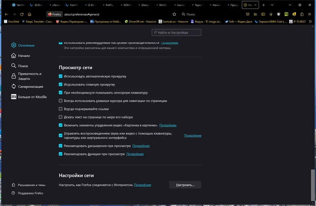Open the Яндекс.Переводчик bookmark
316x206 pixels.
pyautogui.click(x=72, y=22)
